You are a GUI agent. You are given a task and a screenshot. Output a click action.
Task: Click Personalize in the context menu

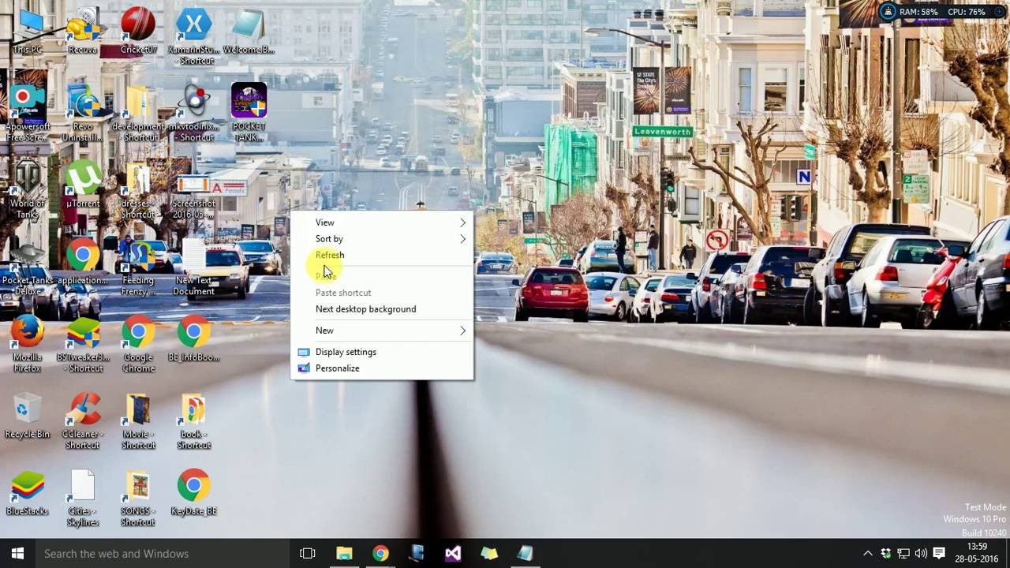click(337, 368)
